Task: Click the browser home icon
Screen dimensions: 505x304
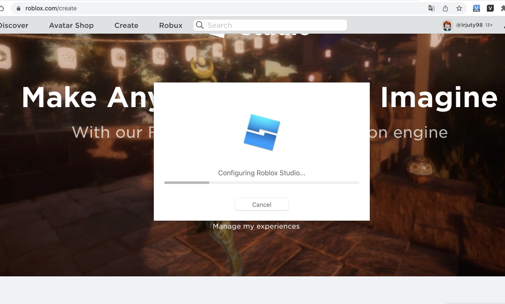Action: [x=2, y=8]
